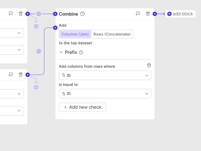Click the Combine block second input connector dot

55,28
